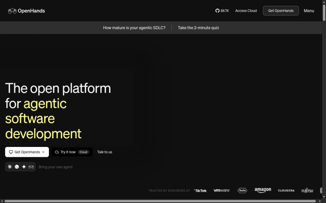The image size is (326, 203).
Task: Click the Gemini sparkle agent icon
Action: point(24,167)
